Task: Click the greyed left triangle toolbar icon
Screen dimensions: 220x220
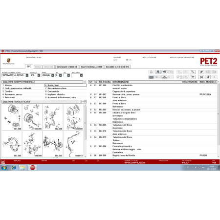Action: [215, 77]
